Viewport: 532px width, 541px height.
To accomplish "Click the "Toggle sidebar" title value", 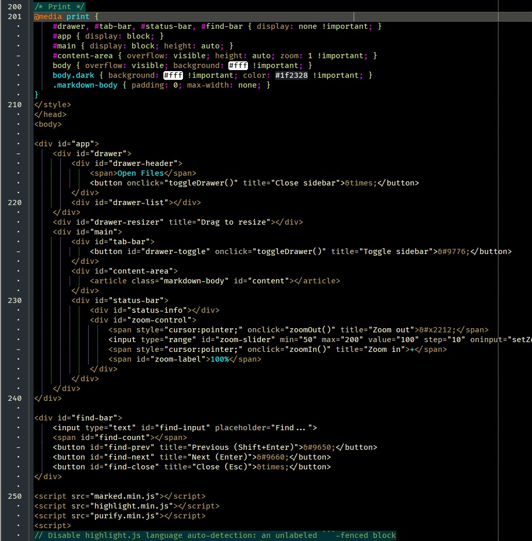I will point(396,251).
